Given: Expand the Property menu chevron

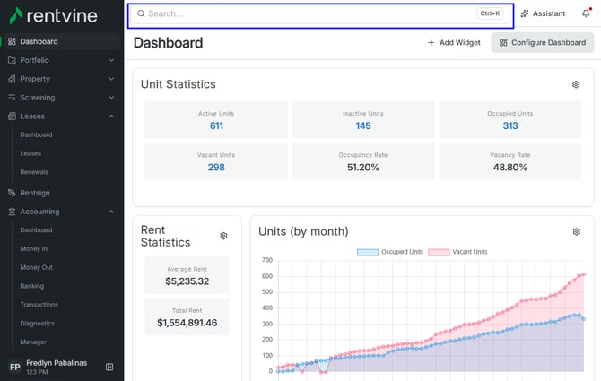Looking at the screenshot, I should coord(111,79).
